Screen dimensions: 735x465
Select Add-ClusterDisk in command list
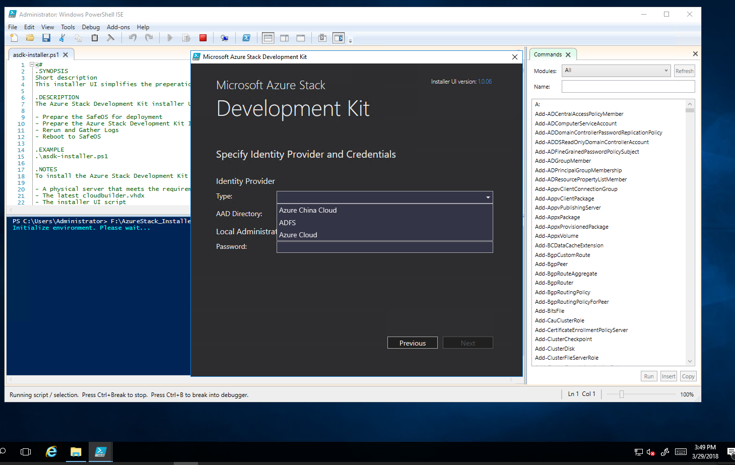pyautogui.click(x=555, y=349)
